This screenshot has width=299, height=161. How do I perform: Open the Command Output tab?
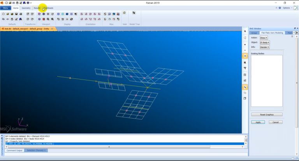pos(14,150)
